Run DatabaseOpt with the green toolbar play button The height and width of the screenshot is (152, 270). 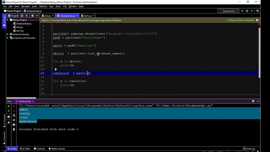243,11
